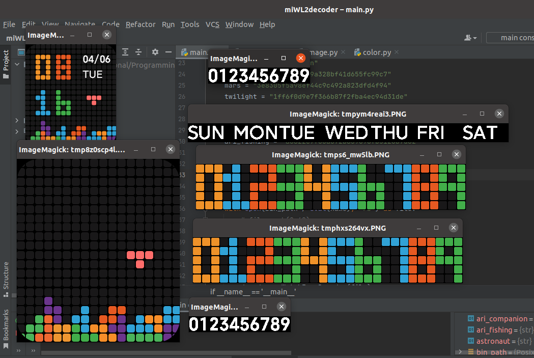The image size is (534, 358).
Task: Minimize the tmpym4reai3.PNG ImageMagick window
Action: click(x=465, y=115)
